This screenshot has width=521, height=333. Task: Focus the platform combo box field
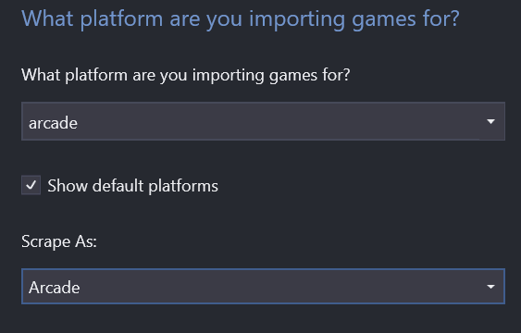click(x=263, y=121)
